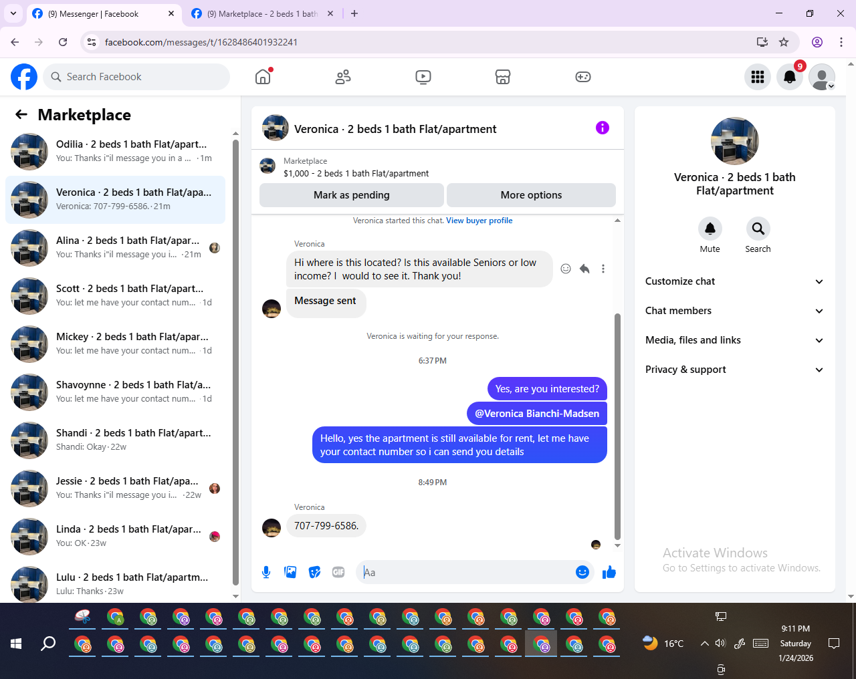Click More options button

click(x=531, y=195)
